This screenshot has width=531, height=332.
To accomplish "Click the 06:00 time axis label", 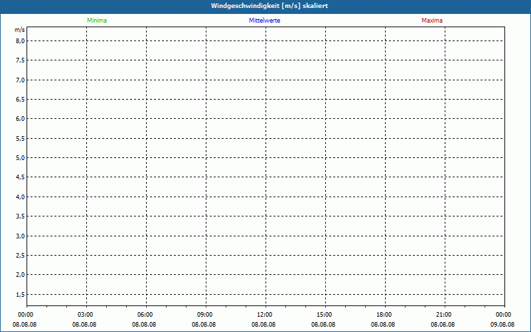I will click(x=145, y=315).
